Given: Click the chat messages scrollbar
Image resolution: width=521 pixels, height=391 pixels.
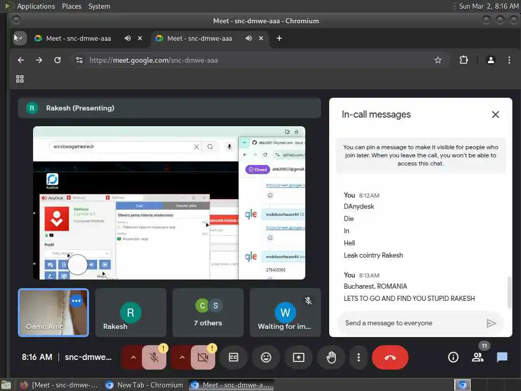Looking at the screenshot, I should click(509, 293).
